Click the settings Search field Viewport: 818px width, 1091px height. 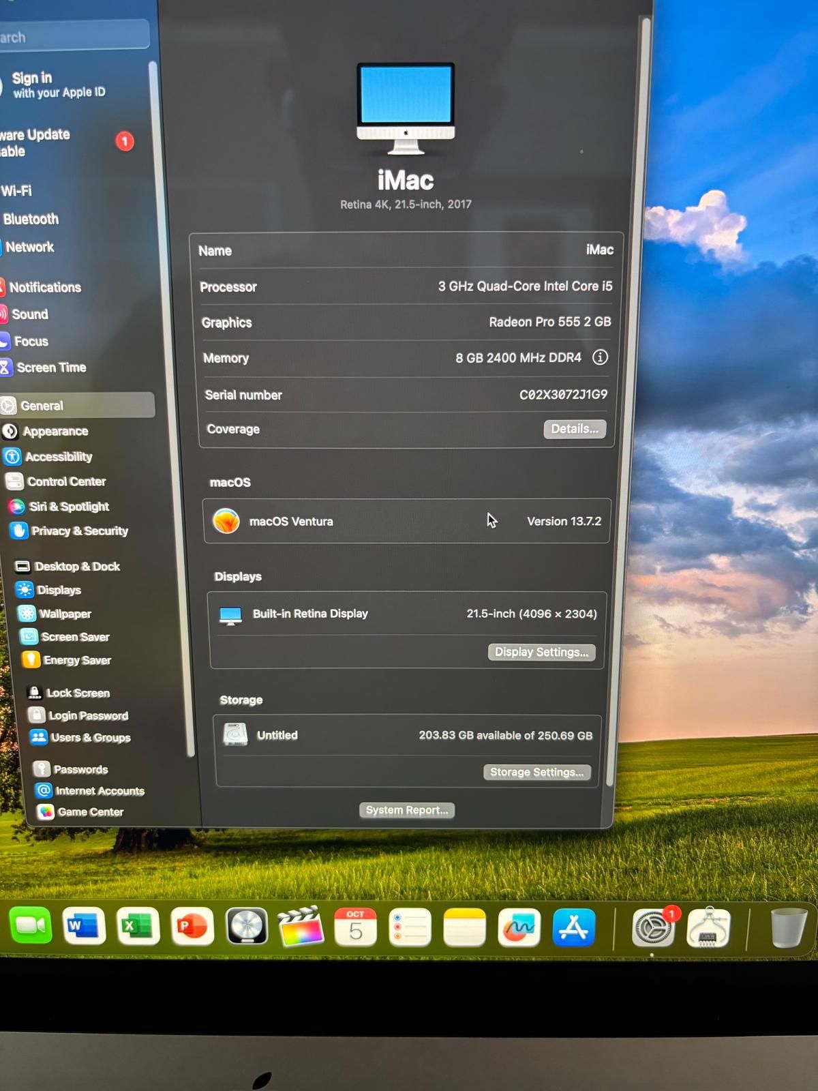tap(74, 37)
